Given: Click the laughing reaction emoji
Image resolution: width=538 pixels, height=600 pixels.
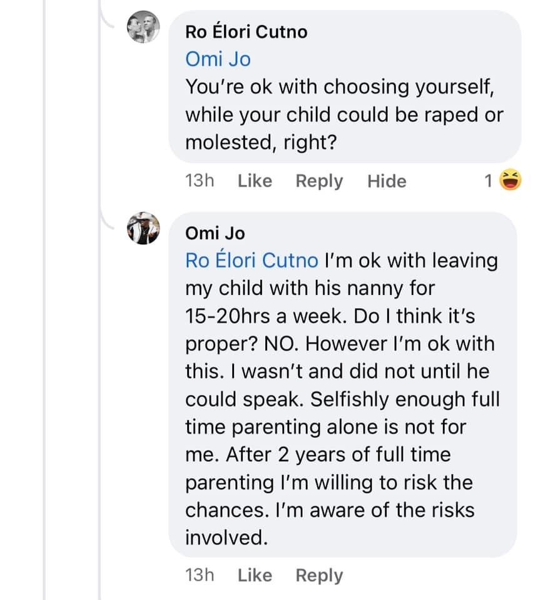Looking at the screenshot, I should [x=512, y=181].
